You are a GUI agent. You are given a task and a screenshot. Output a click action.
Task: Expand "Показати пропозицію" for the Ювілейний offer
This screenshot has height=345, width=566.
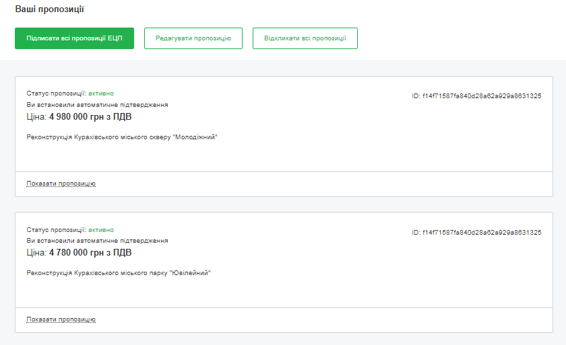click(x=61, y=319)
